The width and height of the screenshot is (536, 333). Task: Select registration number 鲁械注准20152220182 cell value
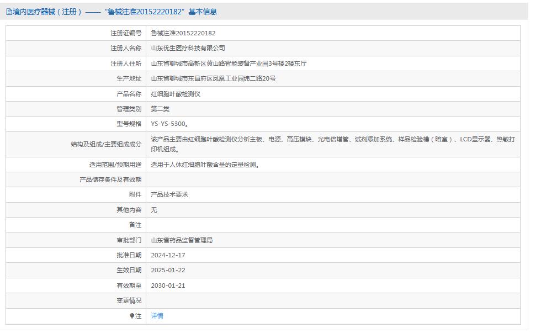[x=183, y=33]
